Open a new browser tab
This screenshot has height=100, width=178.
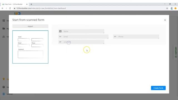(31, 4)
